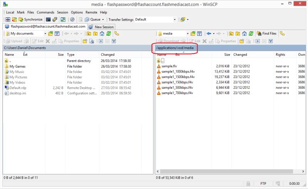Click the Queue button
Screen dimensions: 308x189
point(93,20)
